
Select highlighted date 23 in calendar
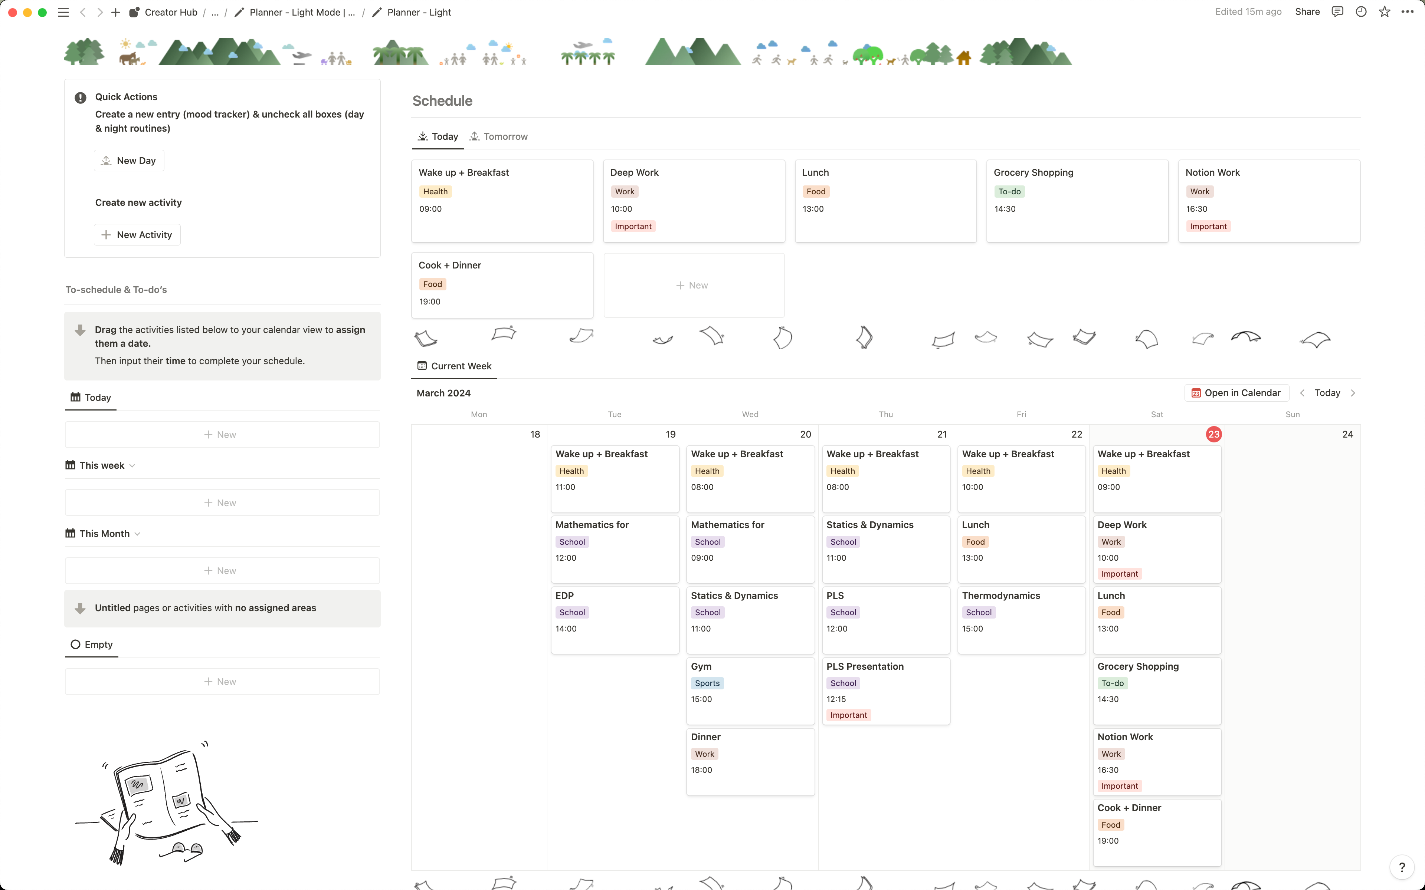(1213, 434)
